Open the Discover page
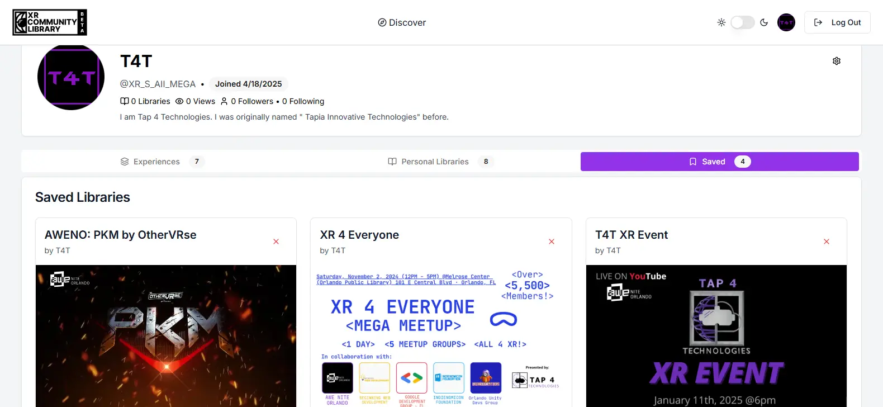This screenshot has width=883, height=407. click(402, 22)
